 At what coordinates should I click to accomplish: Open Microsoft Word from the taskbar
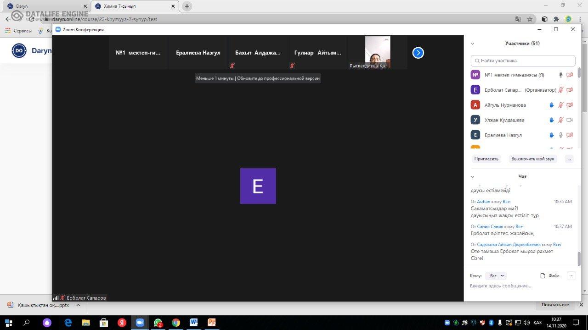pos(193,323)
